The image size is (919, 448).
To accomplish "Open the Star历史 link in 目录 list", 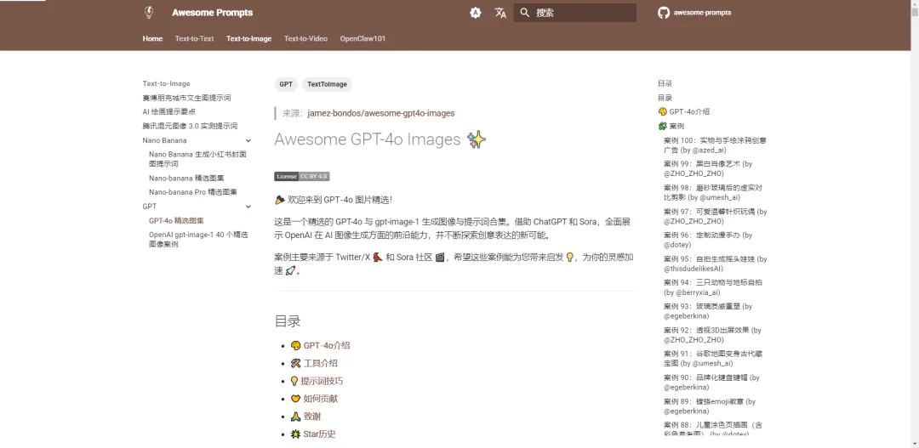I will click(319, 434).
